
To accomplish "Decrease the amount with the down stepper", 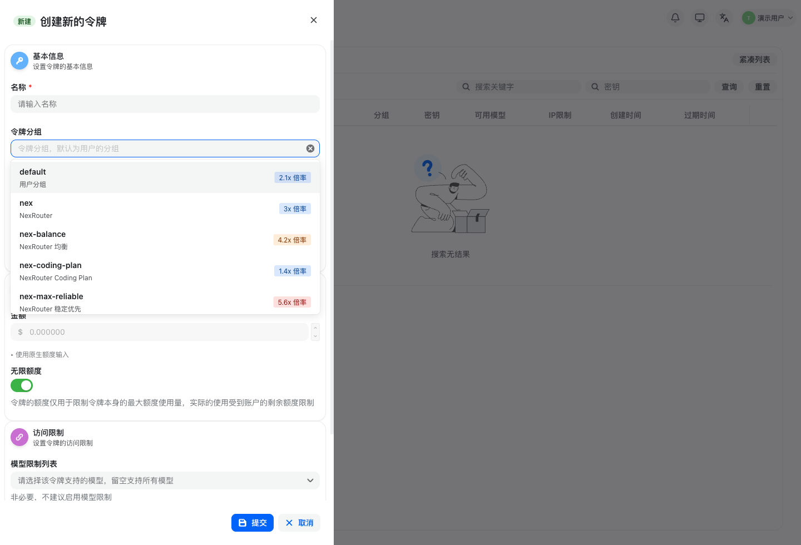I will 315,336.
